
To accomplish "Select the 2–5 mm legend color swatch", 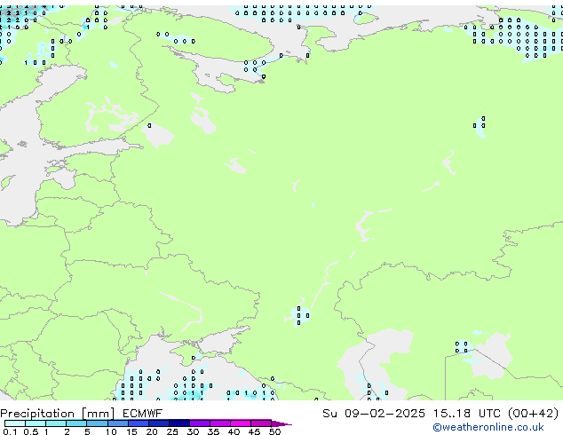I will tap(76, 423).
